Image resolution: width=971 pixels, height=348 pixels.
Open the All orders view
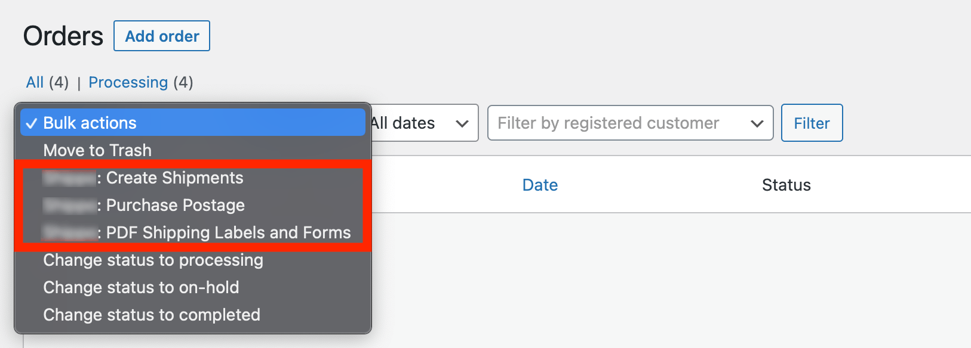point(34,82)
